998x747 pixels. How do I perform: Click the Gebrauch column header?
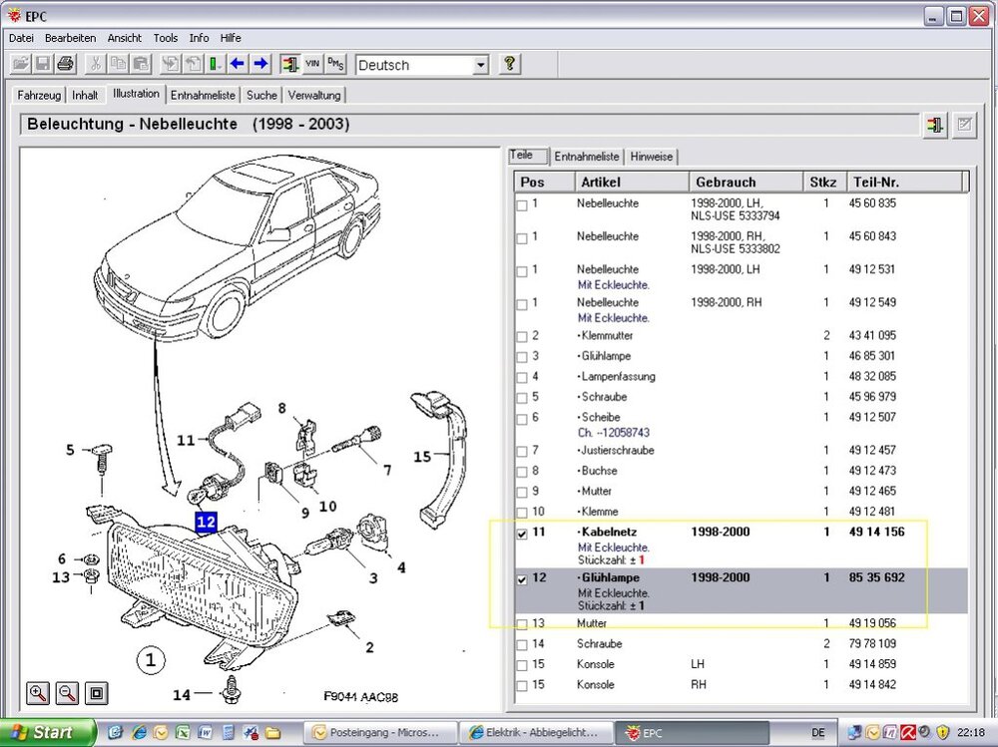click(746, 182)
